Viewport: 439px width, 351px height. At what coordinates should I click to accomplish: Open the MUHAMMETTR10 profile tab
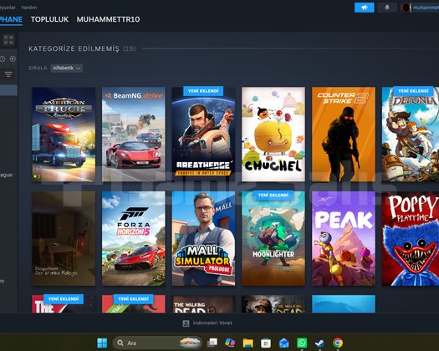pyautogui.click(x=108, y=19)
